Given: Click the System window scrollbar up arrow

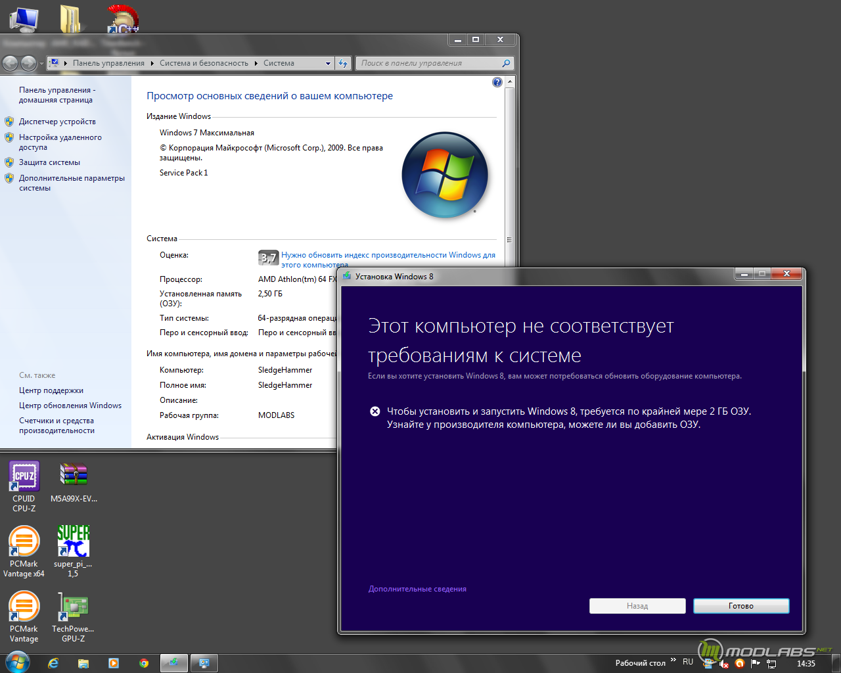Looking at the screenshot, I should (x=510, y=81).
